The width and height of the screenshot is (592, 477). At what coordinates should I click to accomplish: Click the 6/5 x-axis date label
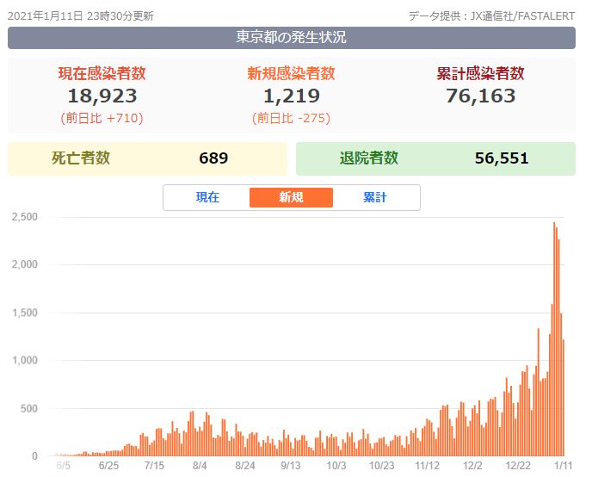coord(63,465)
